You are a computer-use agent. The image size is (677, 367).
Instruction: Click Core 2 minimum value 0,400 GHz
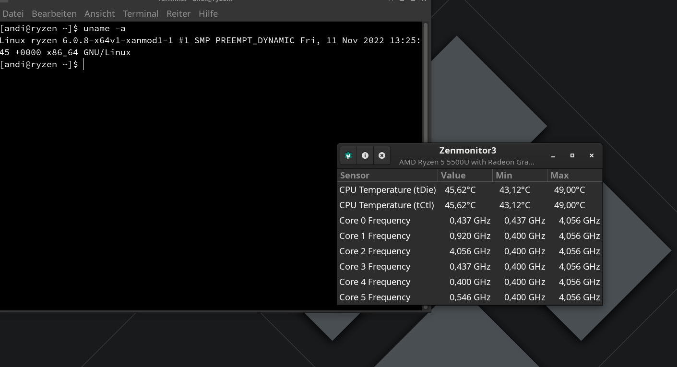pos(525,251)
